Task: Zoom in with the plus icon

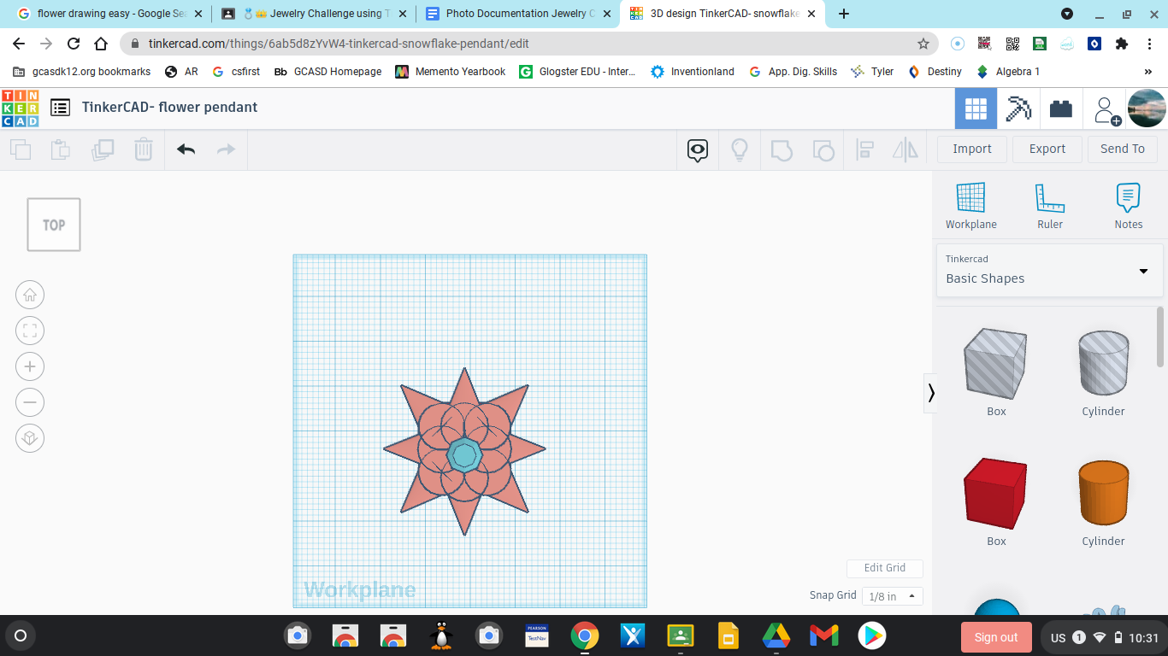Action: point(30,366)
